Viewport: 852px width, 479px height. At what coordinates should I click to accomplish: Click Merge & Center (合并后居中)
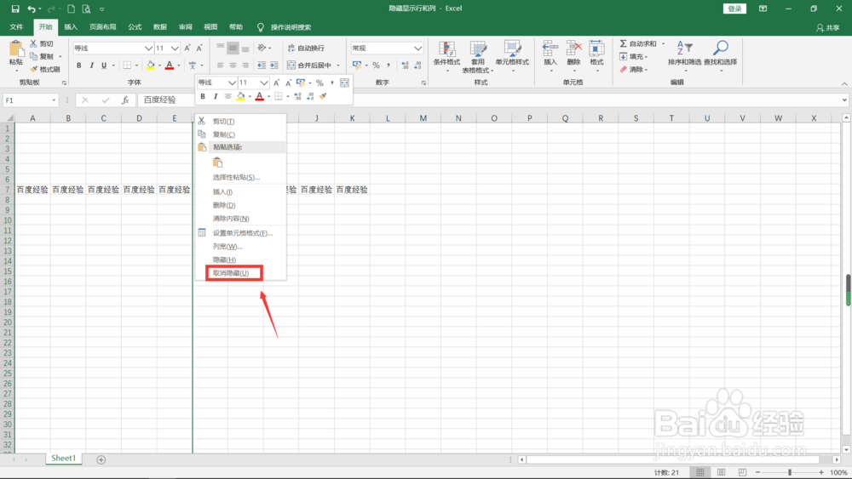(309, 66)
